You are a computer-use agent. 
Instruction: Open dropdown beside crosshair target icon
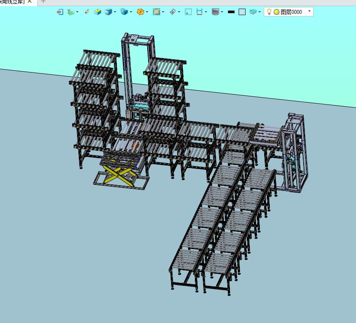click(x=179, y=12)
